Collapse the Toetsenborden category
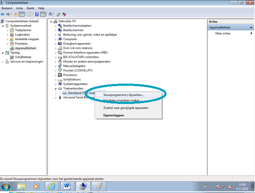The height and width of the screenshot is (193, 255). (x=55, y=89)
